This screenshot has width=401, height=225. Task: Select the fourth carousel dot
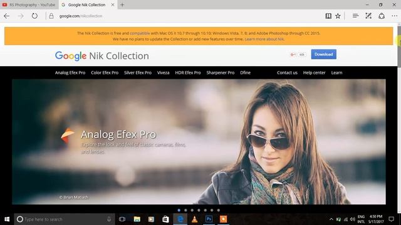click(199, 210)
